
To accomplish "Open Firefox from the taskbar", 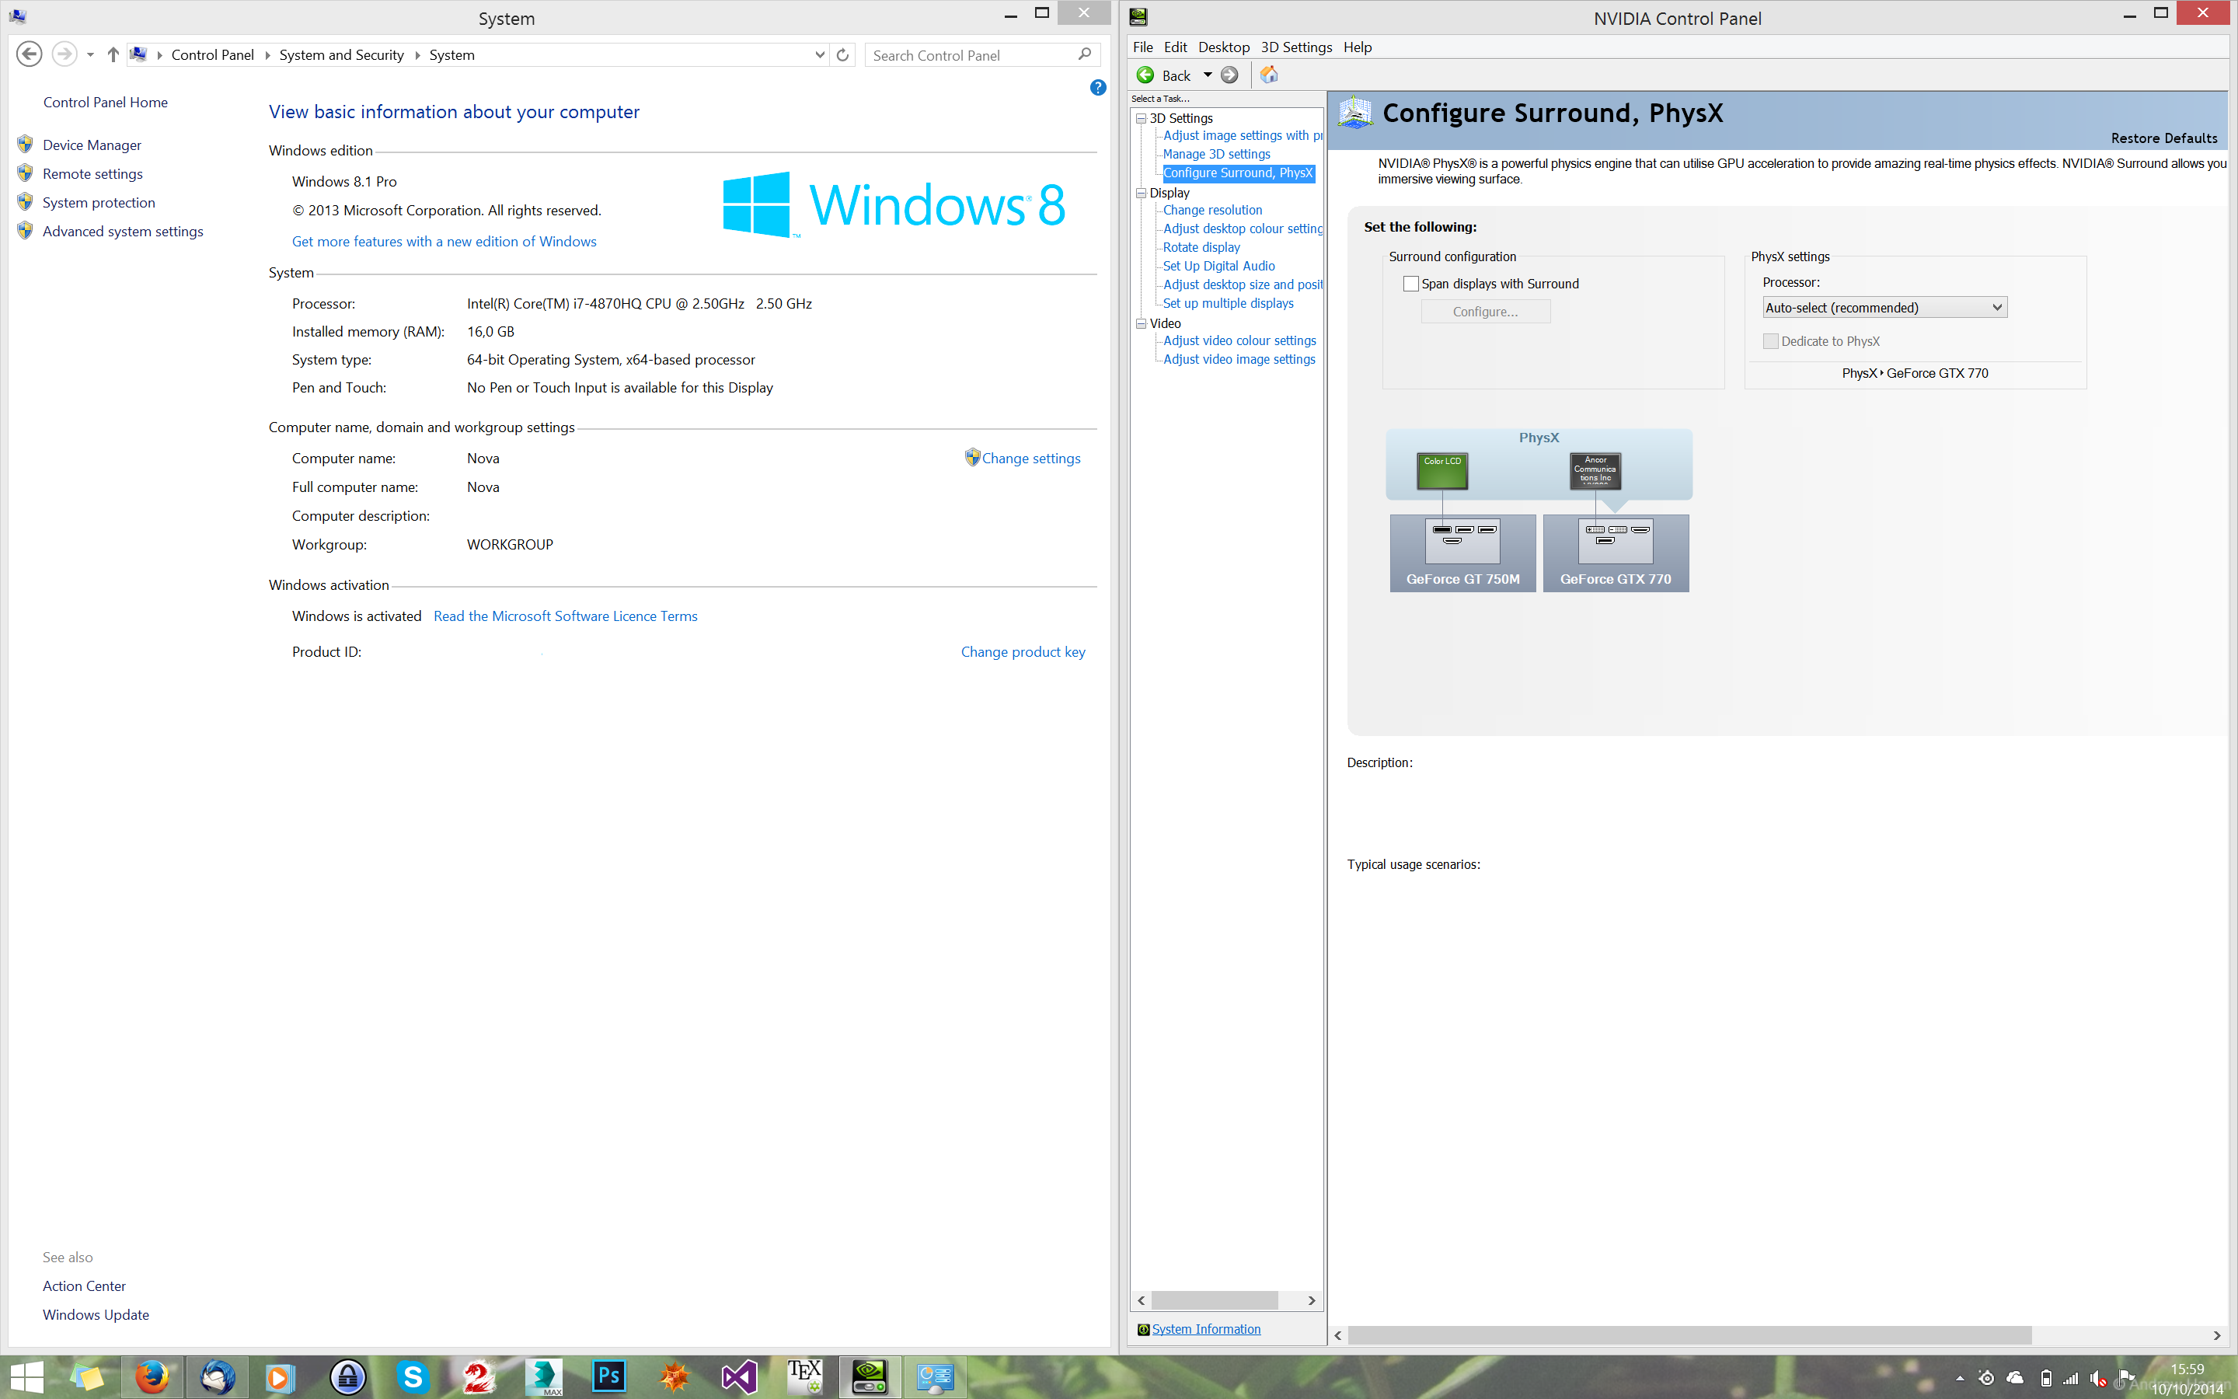I will (x=152, y=1376).
